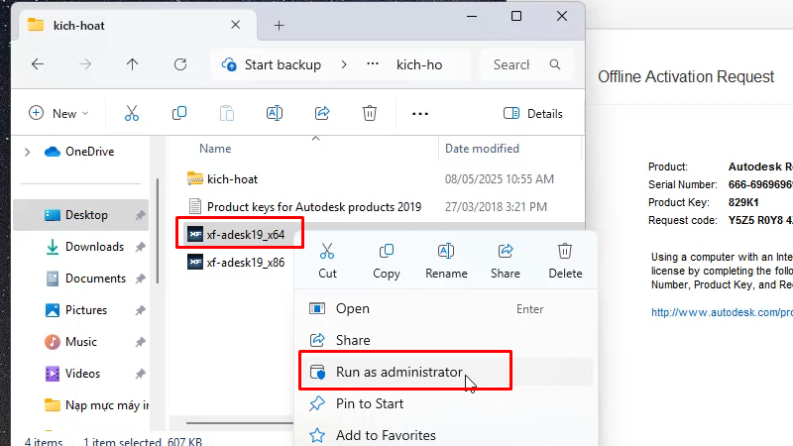Select Desktop in the navigation pane
793x446 pixels.
coord(81,215)
